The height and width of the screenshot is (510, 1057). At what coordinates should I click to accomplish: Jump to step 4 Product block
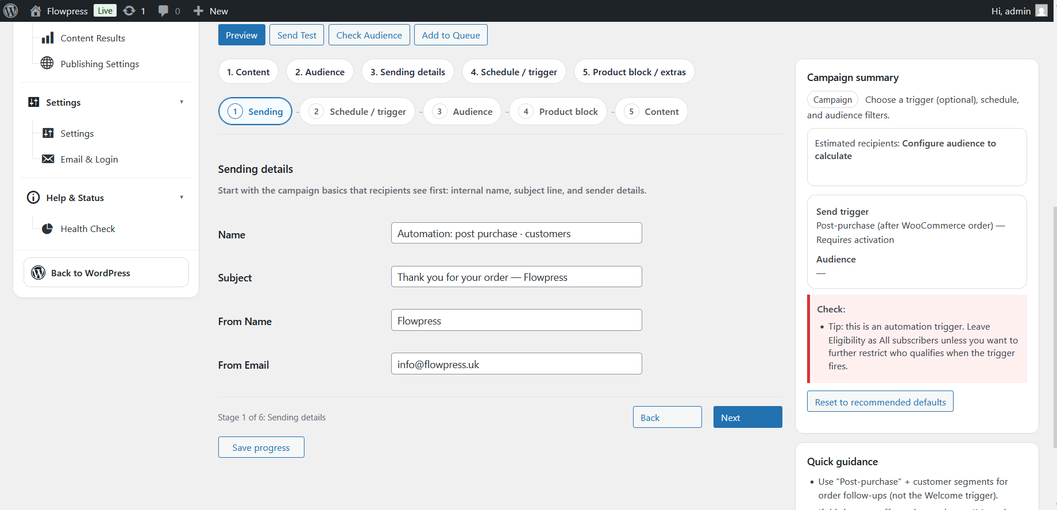[x=558, y=111]
